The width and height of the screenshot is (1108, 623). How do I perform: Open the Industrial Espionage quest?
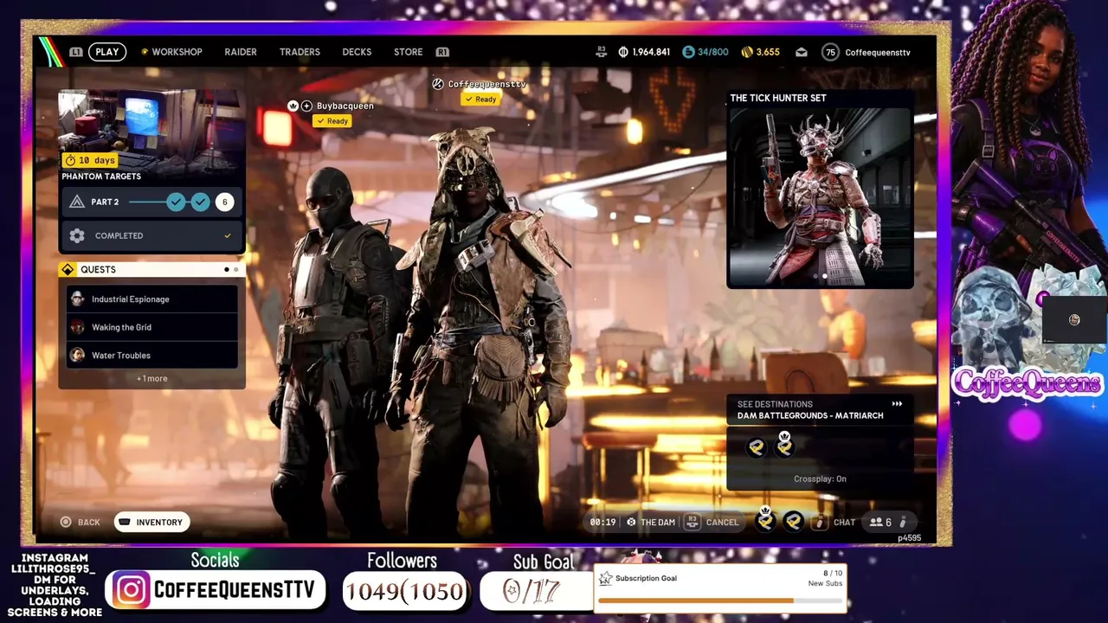click(152, 299)
